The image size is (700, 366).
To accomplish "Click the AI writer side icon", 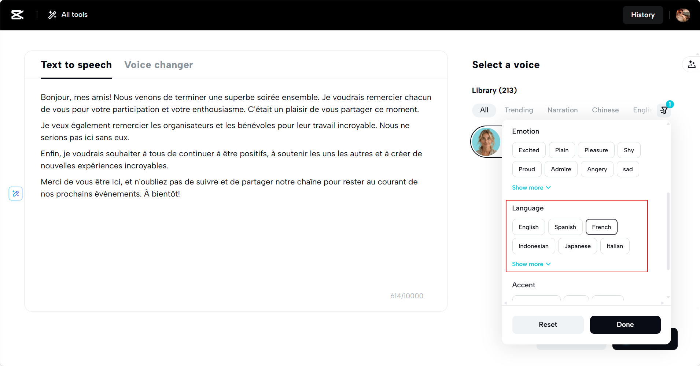I will click(16, 193).
